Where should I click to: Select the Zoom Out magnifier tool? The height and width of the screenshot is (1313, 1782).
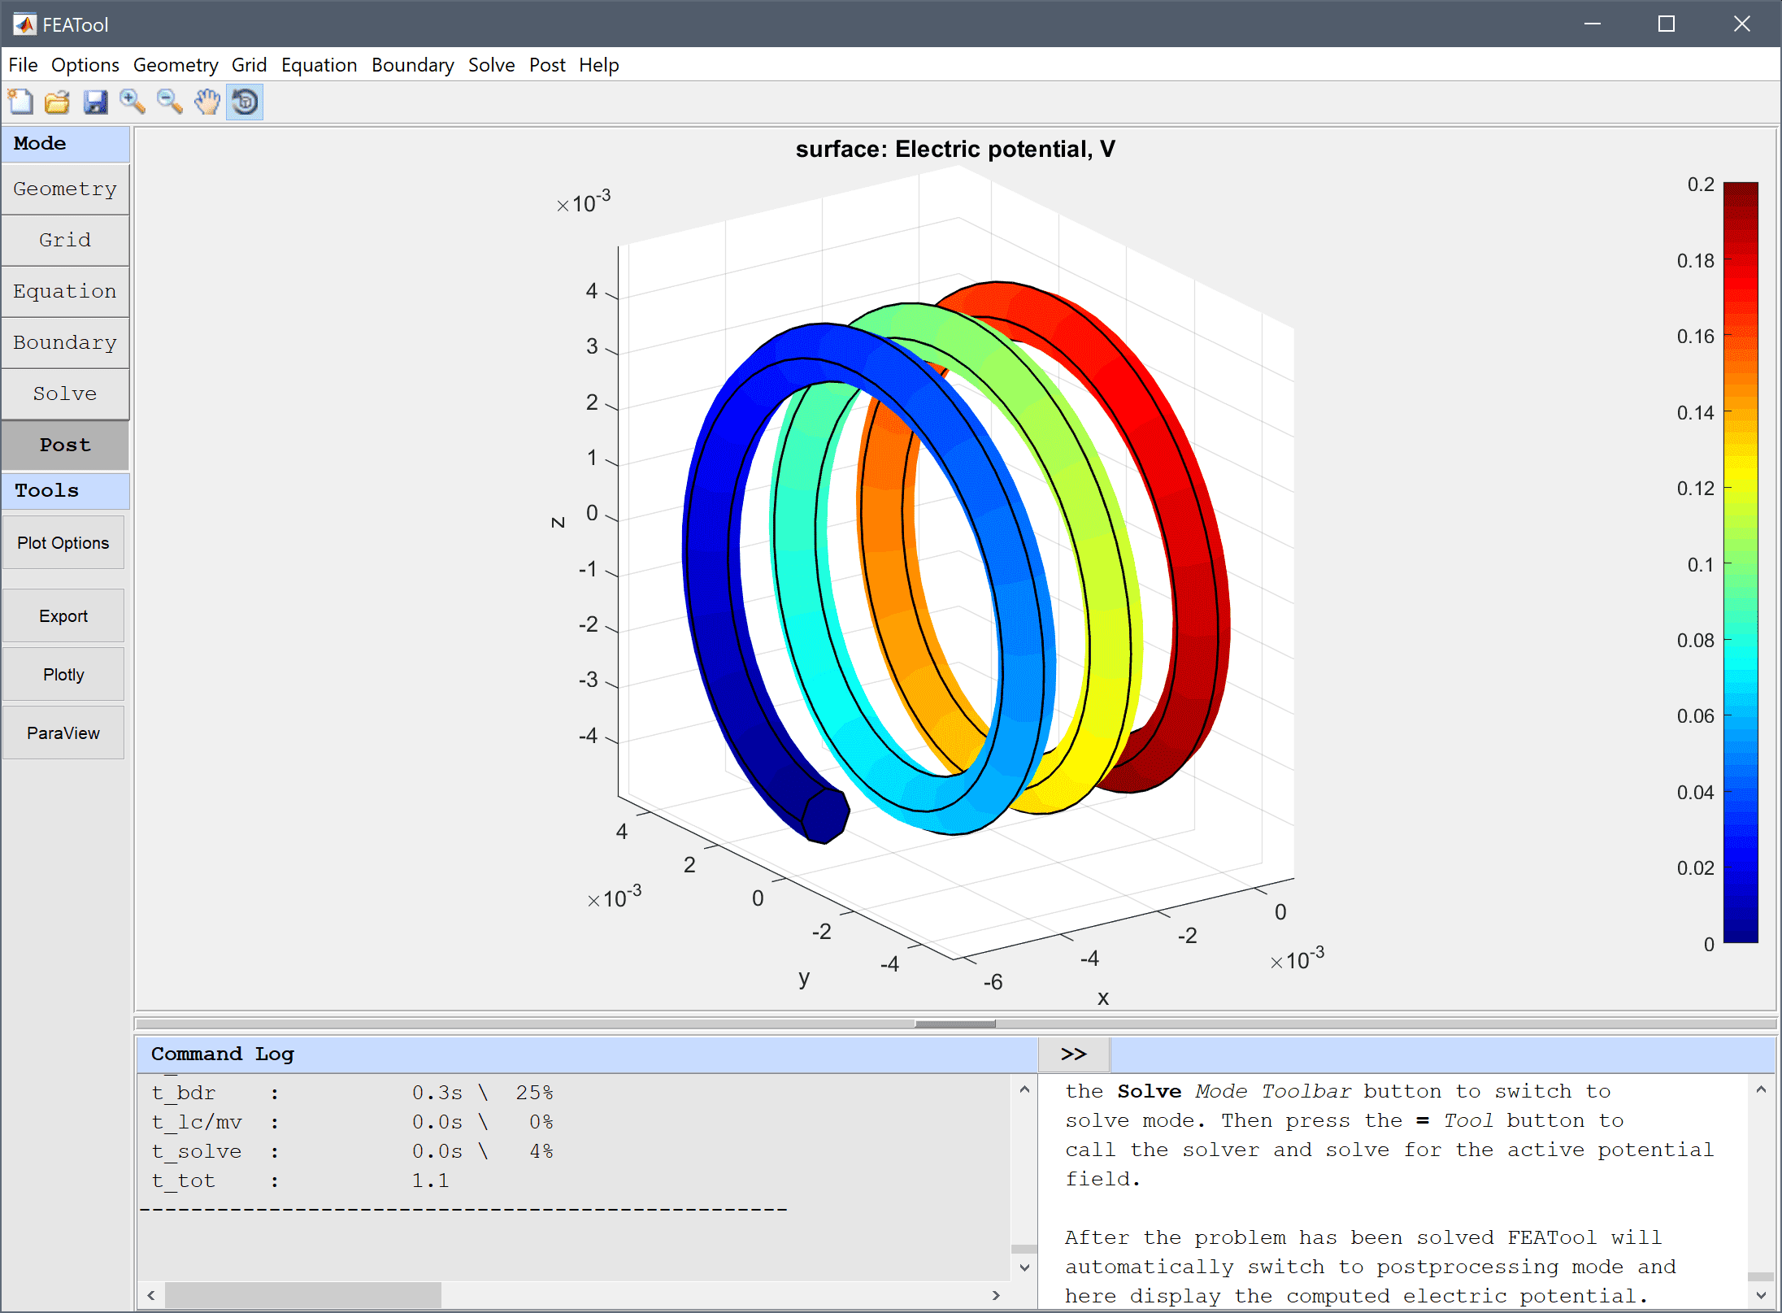169,102
